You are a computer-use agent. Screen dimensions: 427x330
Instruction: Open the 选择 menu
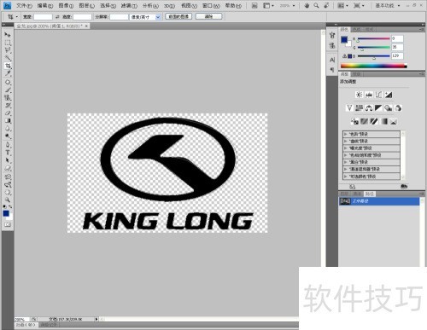pyautogui.click(x=108, y=6)
